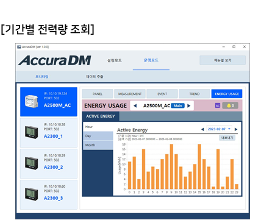Switch to the MEASUREMENT tab

tap(130, 94)
